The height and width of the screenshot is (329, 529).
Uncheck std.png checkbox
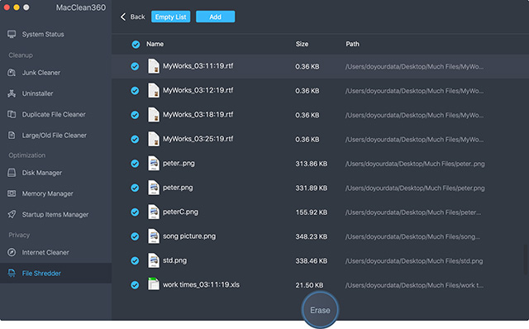pyautogui.click(x=135, y=261)
